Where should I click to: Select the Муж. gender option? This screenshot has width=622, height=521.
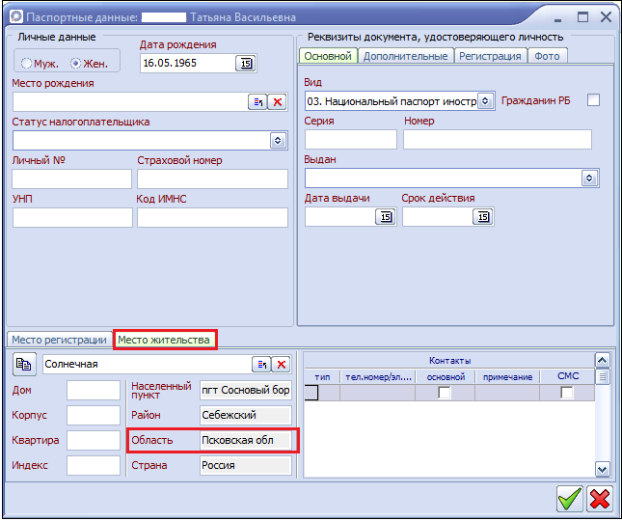(x=28, y=64)
